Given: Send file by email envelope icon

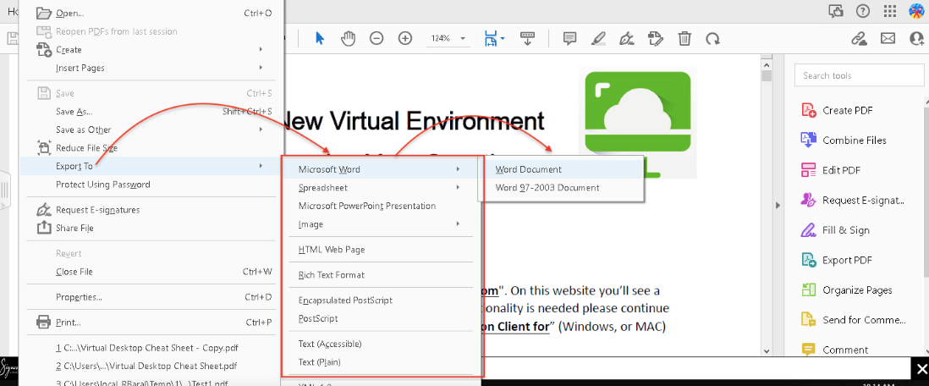Looking at the screenshot, I should coord(888,38).
